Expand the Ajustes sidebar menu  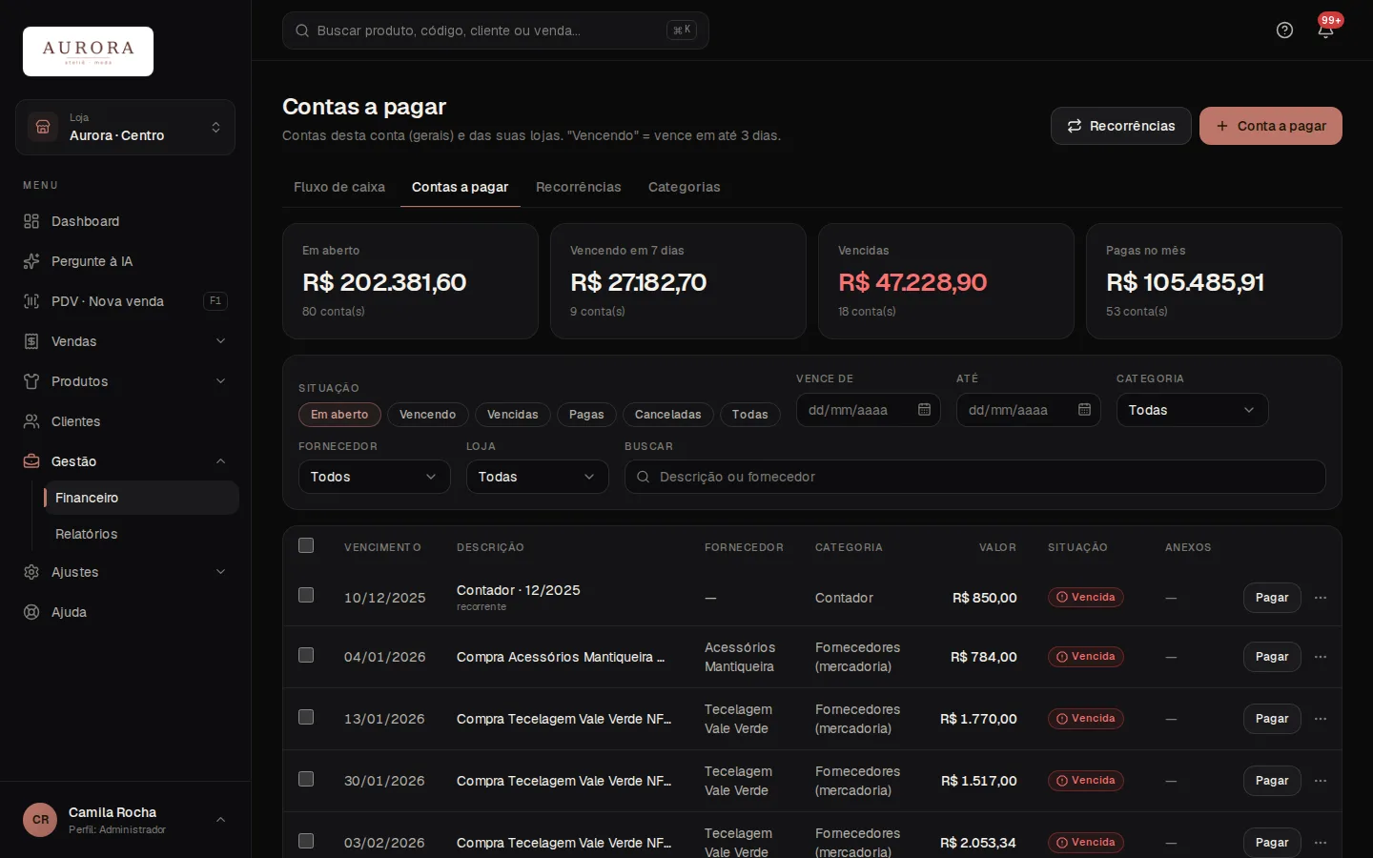[x=125, y=572]
